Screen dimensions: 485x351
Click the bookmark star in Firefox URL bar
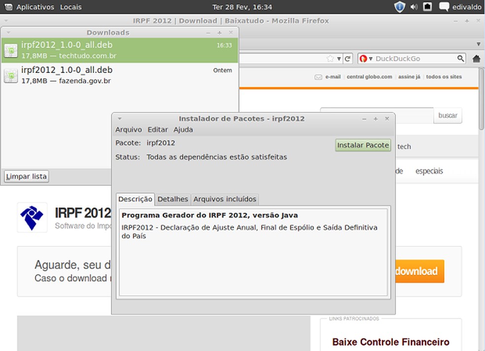330,59
